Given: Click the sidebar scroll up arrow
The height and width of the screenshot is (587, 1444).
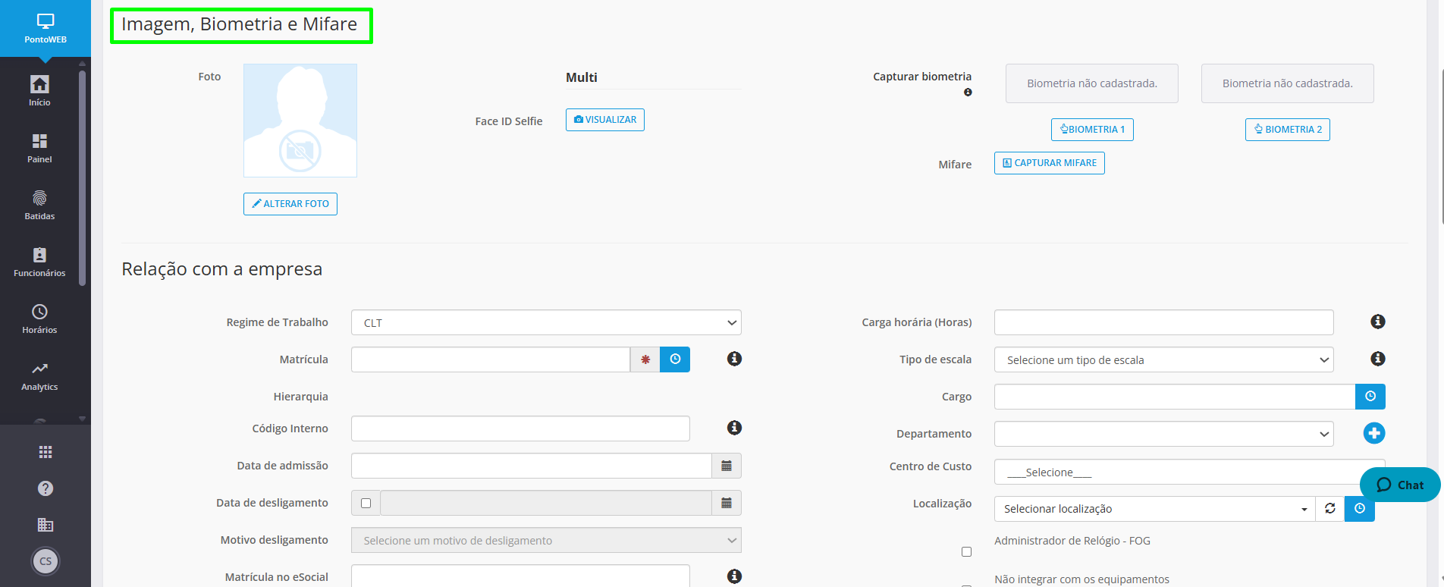Looking at the screenshot, I should click(x=82, y=64).
